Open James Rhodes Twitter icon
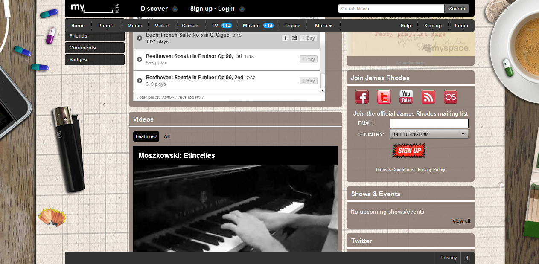The width and height of the screenshot is (539, 264). 384,97
